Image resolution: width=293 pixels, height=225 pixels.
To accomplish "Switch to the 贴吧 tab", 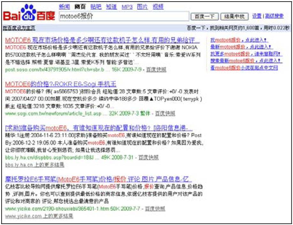I will [96, 7].
